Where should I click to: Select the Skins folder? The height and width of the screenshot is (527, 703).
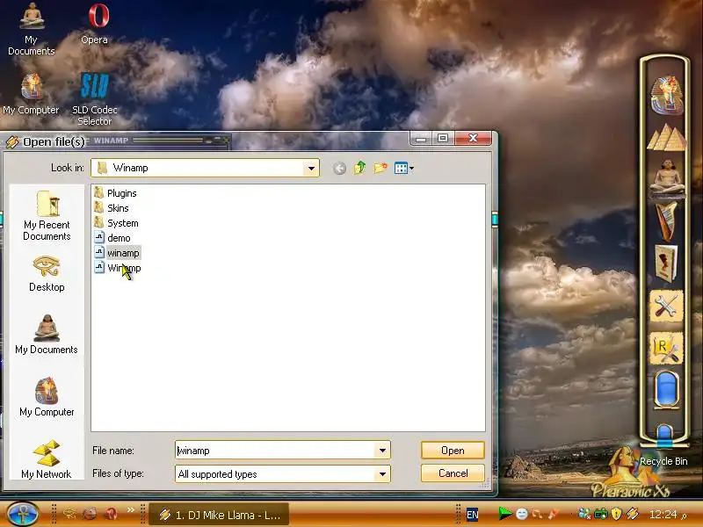click(112, 208)
